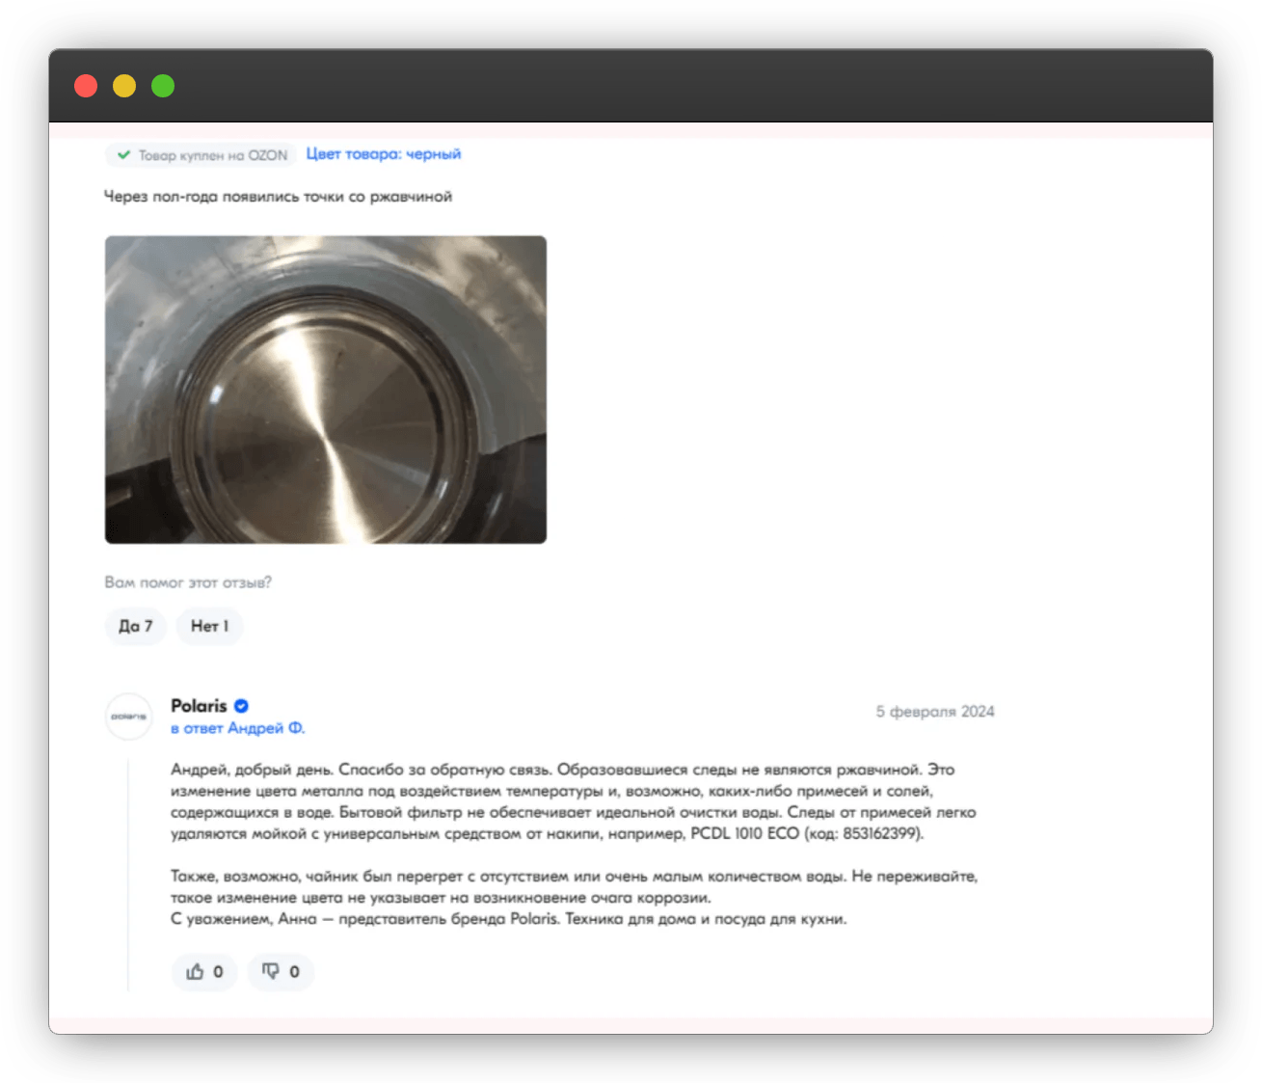This screenshot has height=1083, width=1262.
Task: Open the "Цвет товара: черный" link
Action: 384,154
